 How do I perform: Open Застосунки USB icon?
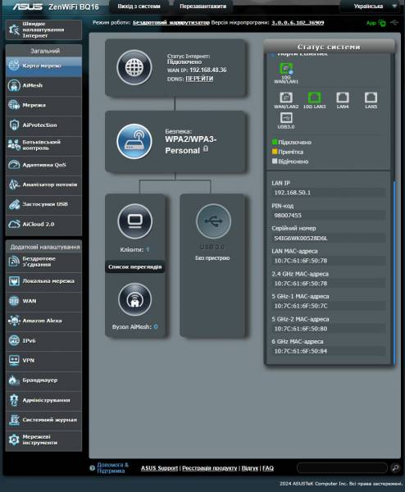(x=14, y=204)
